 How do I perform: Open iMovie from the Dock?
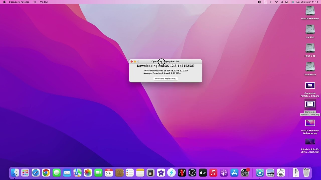tap(161, 172)
